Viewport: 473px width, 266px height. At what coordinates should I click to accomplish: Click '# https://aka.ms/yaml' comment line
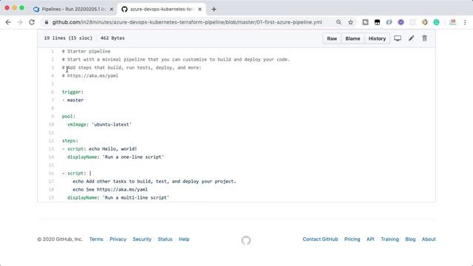(x=90, y=75)
